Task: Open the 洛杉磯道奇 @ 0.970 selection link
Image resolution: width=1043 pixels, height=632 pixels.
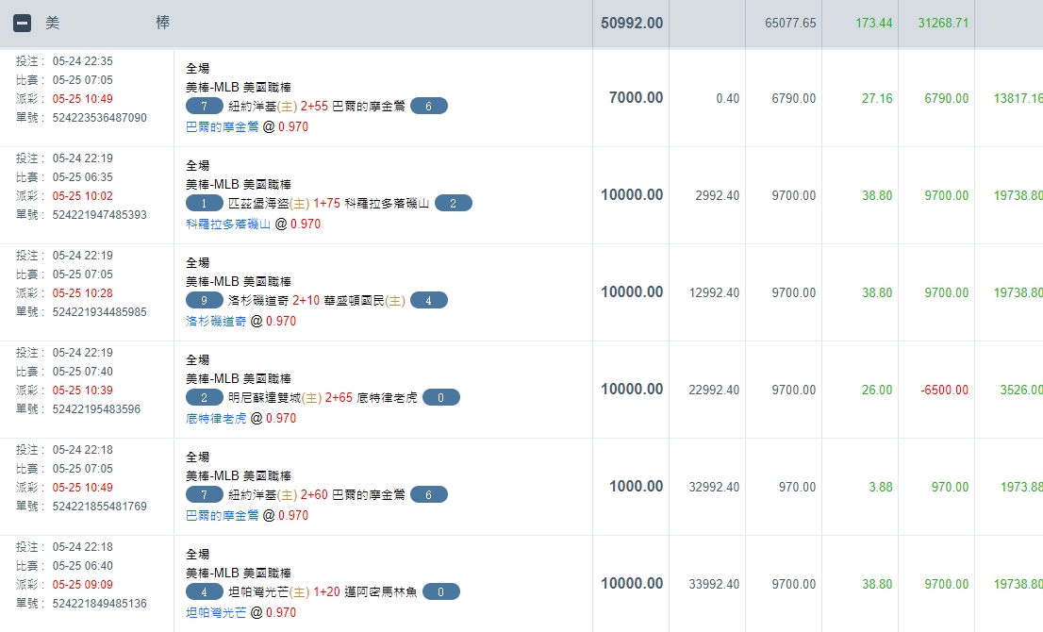Action: pyautogui.click(x=216, y=321)
